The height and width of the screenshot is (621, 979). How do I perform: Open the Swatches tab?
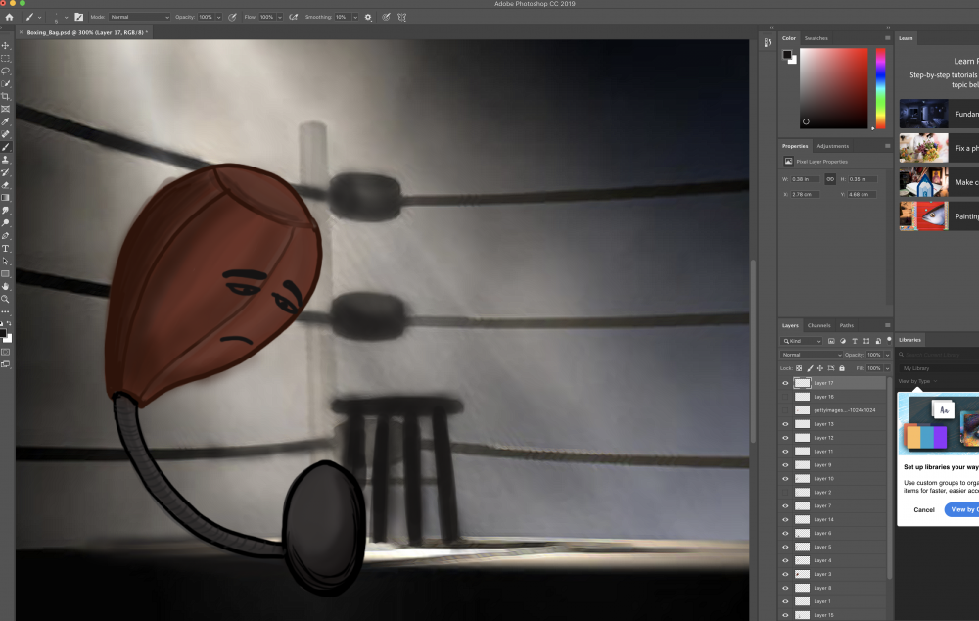816,38
